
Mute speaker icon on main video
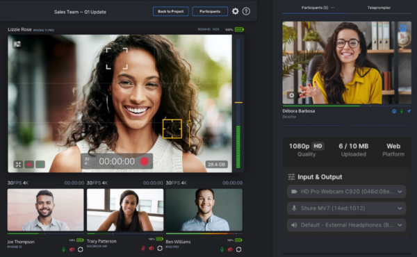pos(29,165)
